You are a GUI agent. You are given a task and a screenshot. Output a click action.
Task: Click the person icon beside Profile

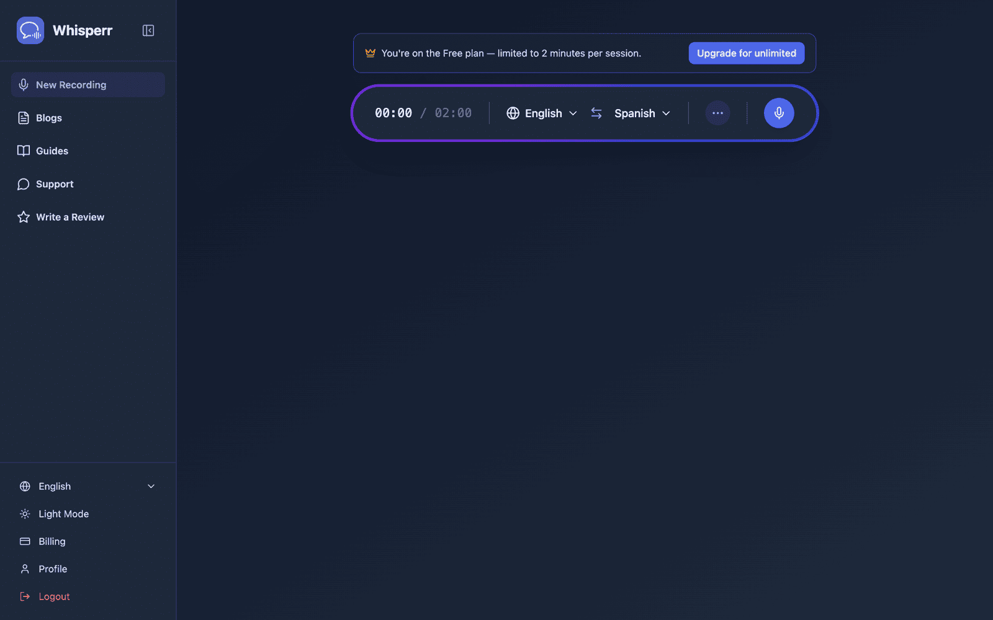(x=25, y=569)
